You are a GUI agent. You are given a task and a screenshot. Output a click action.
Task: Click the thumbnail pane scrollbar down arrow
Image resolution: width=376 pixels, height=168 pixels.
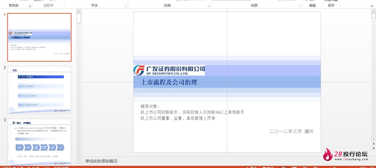tap(78, 163)
